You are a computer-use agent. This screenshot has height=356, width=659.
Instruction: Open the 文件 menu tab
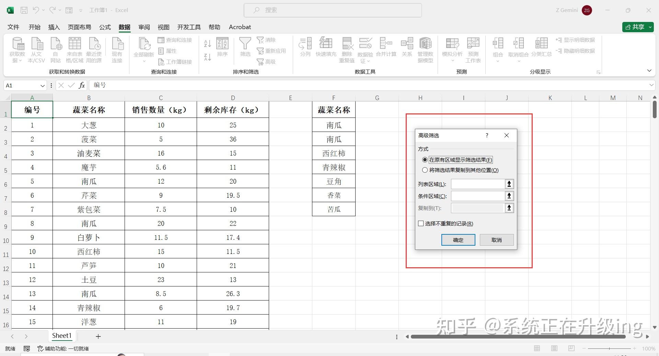(x=13, y=27)
